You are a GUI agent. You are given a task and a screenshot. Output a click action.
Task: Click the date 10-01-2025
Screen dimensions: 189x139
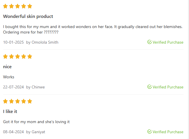tap(13, 42)
